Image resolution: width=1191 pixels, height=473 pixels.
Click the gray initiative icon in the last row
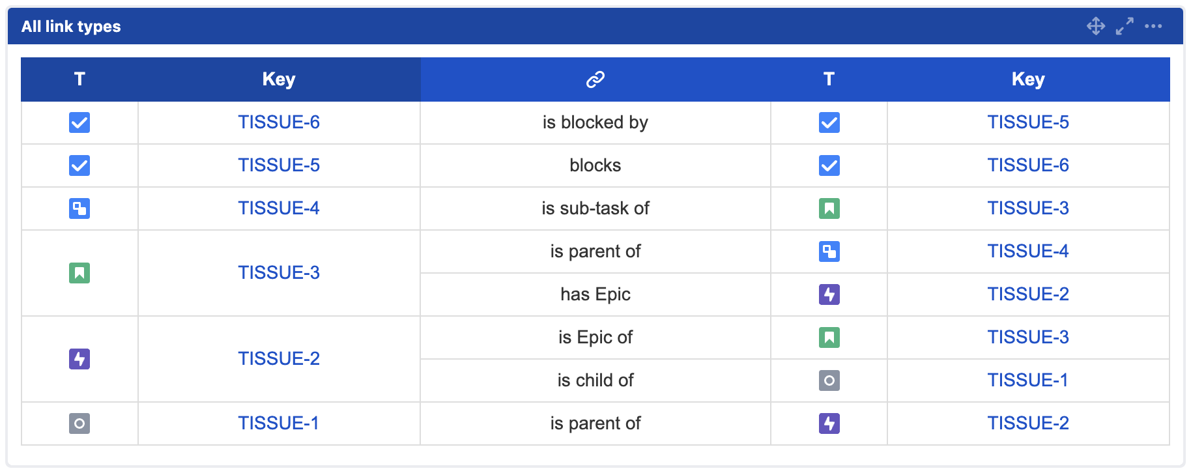(79, 423)
